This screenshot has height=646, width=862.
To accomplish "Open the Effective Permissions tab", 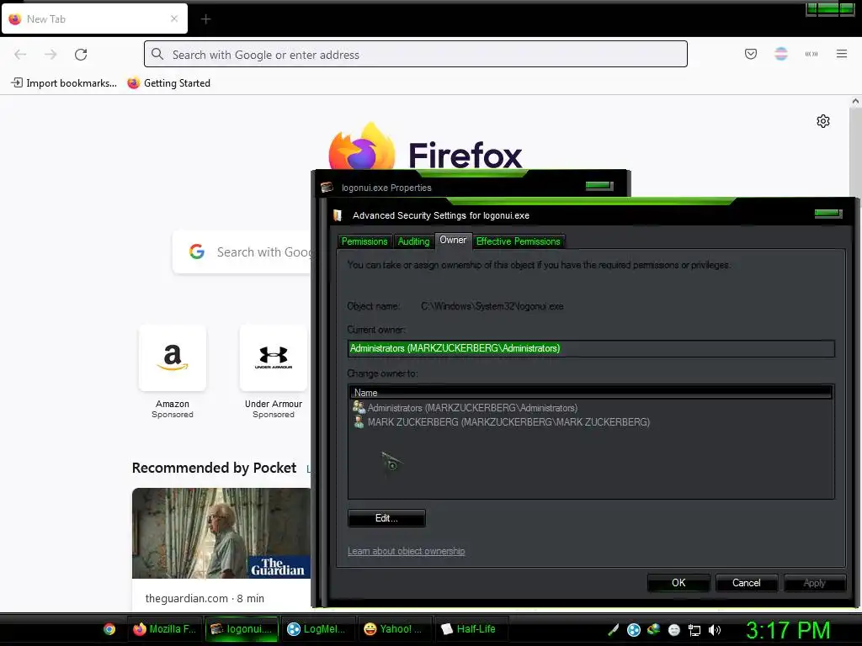I will click(518, 241).
